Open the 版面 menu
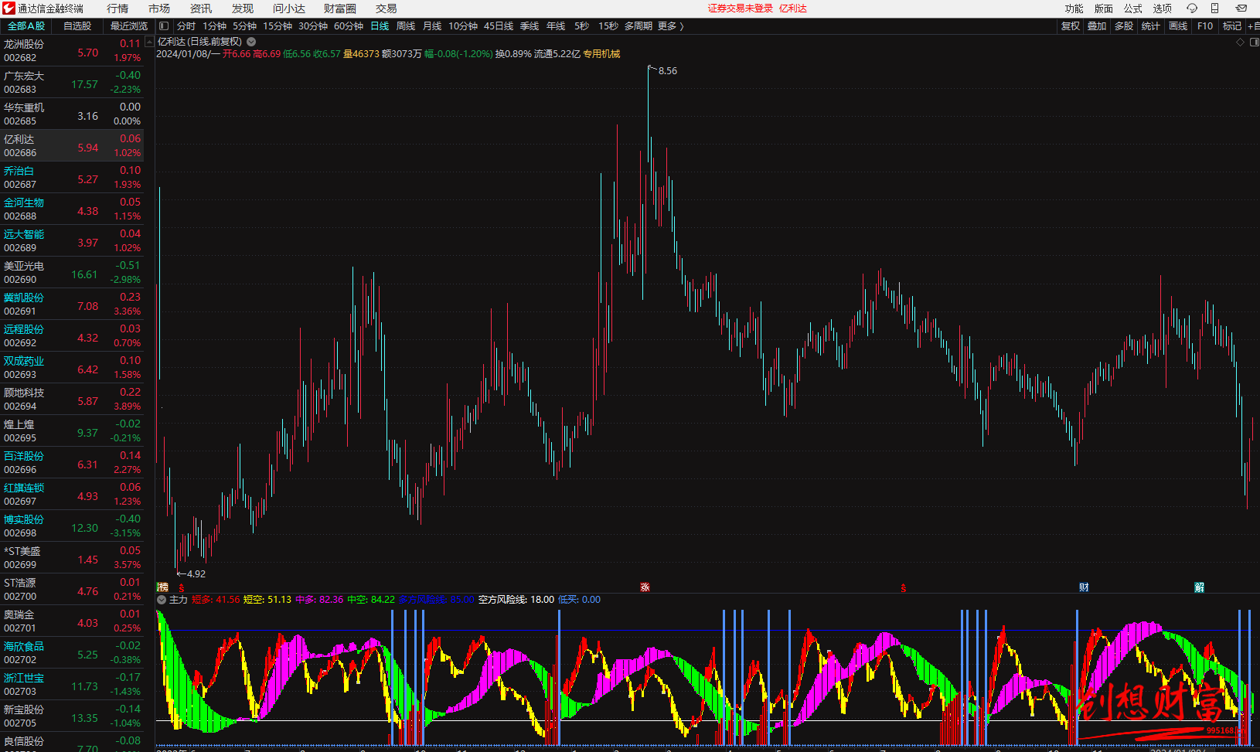The width and height of the screenshot is (1260, 752). [x=1103, y=9]
